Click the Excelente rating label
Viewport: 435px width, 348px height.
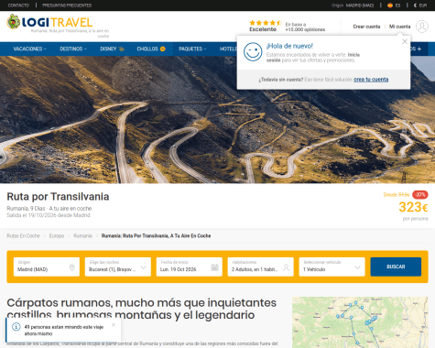click(x=263, y=29)
